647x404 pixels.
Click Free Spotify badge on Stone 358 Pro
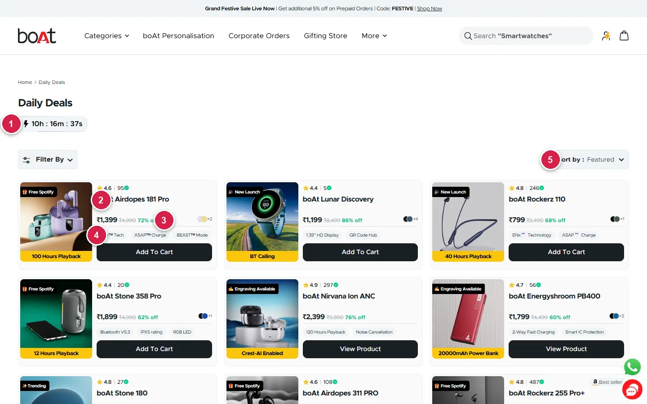pos(38,289)
